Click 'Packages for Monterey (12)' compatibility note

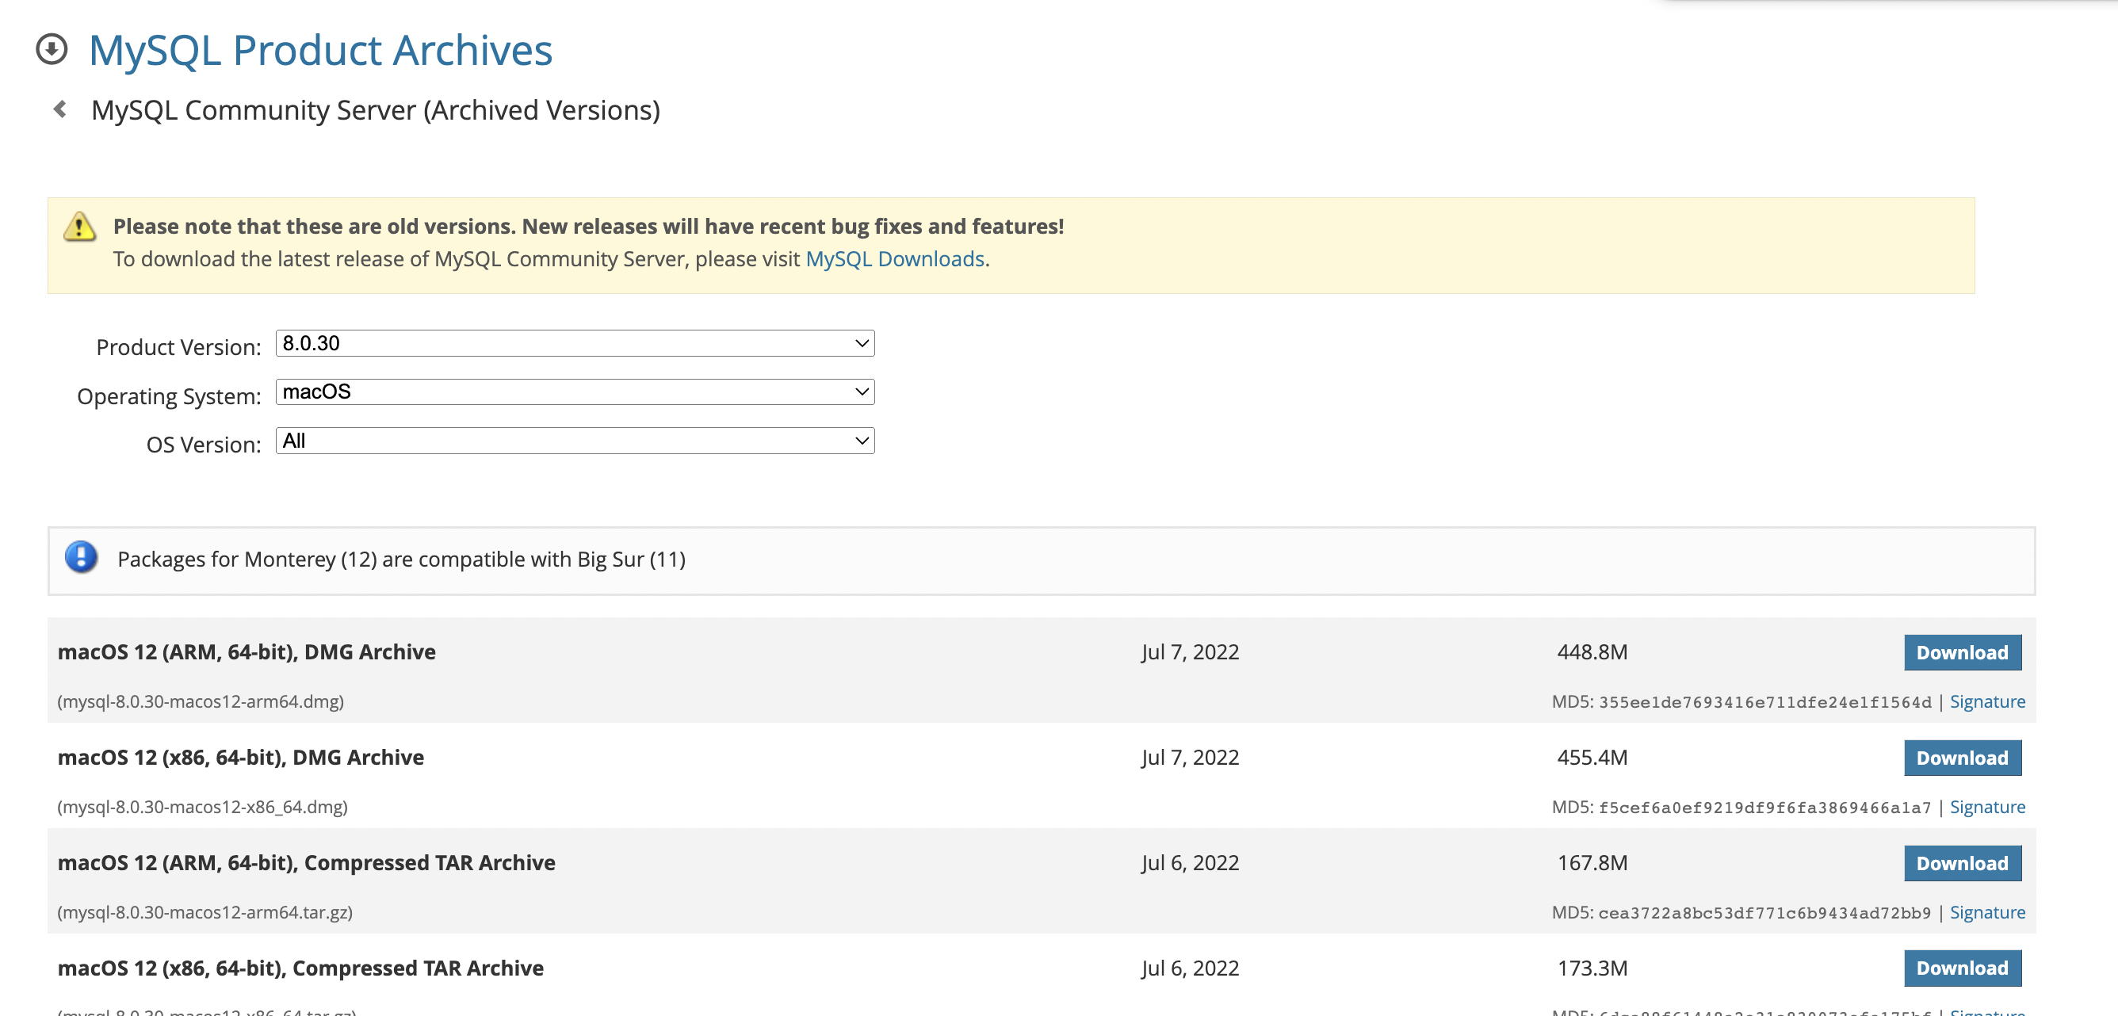tap(401, 559)
